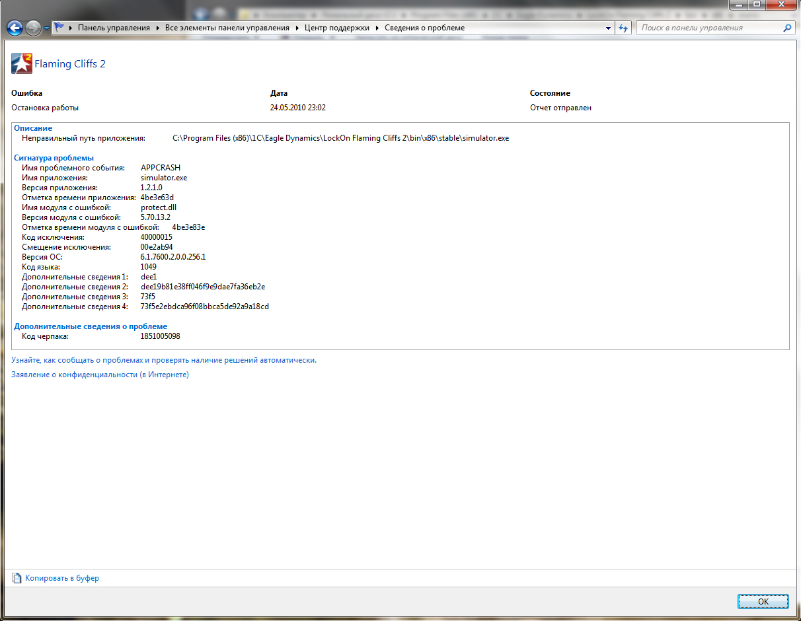The image size is (801, 621).
Task: Open the recent pages dropdown arrow
Action: 46,28
